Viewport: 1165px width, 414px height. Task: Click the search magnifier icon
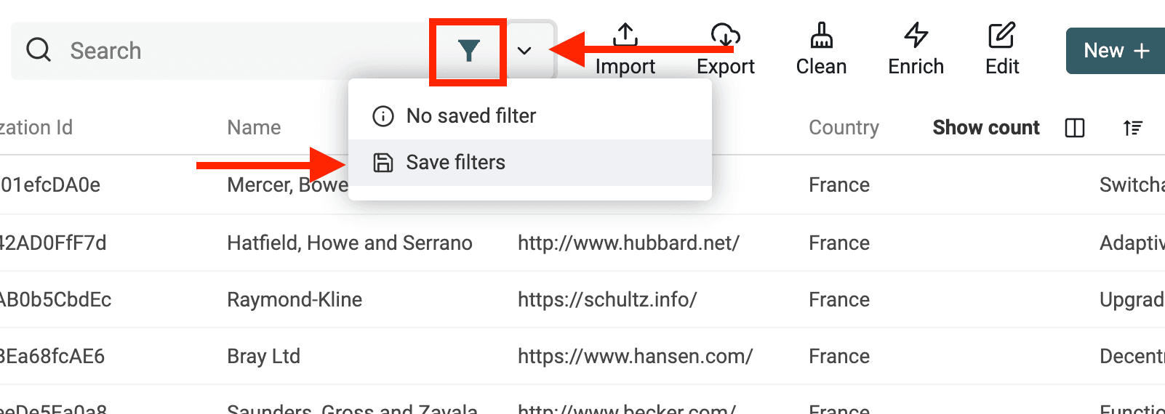point(39,50)
